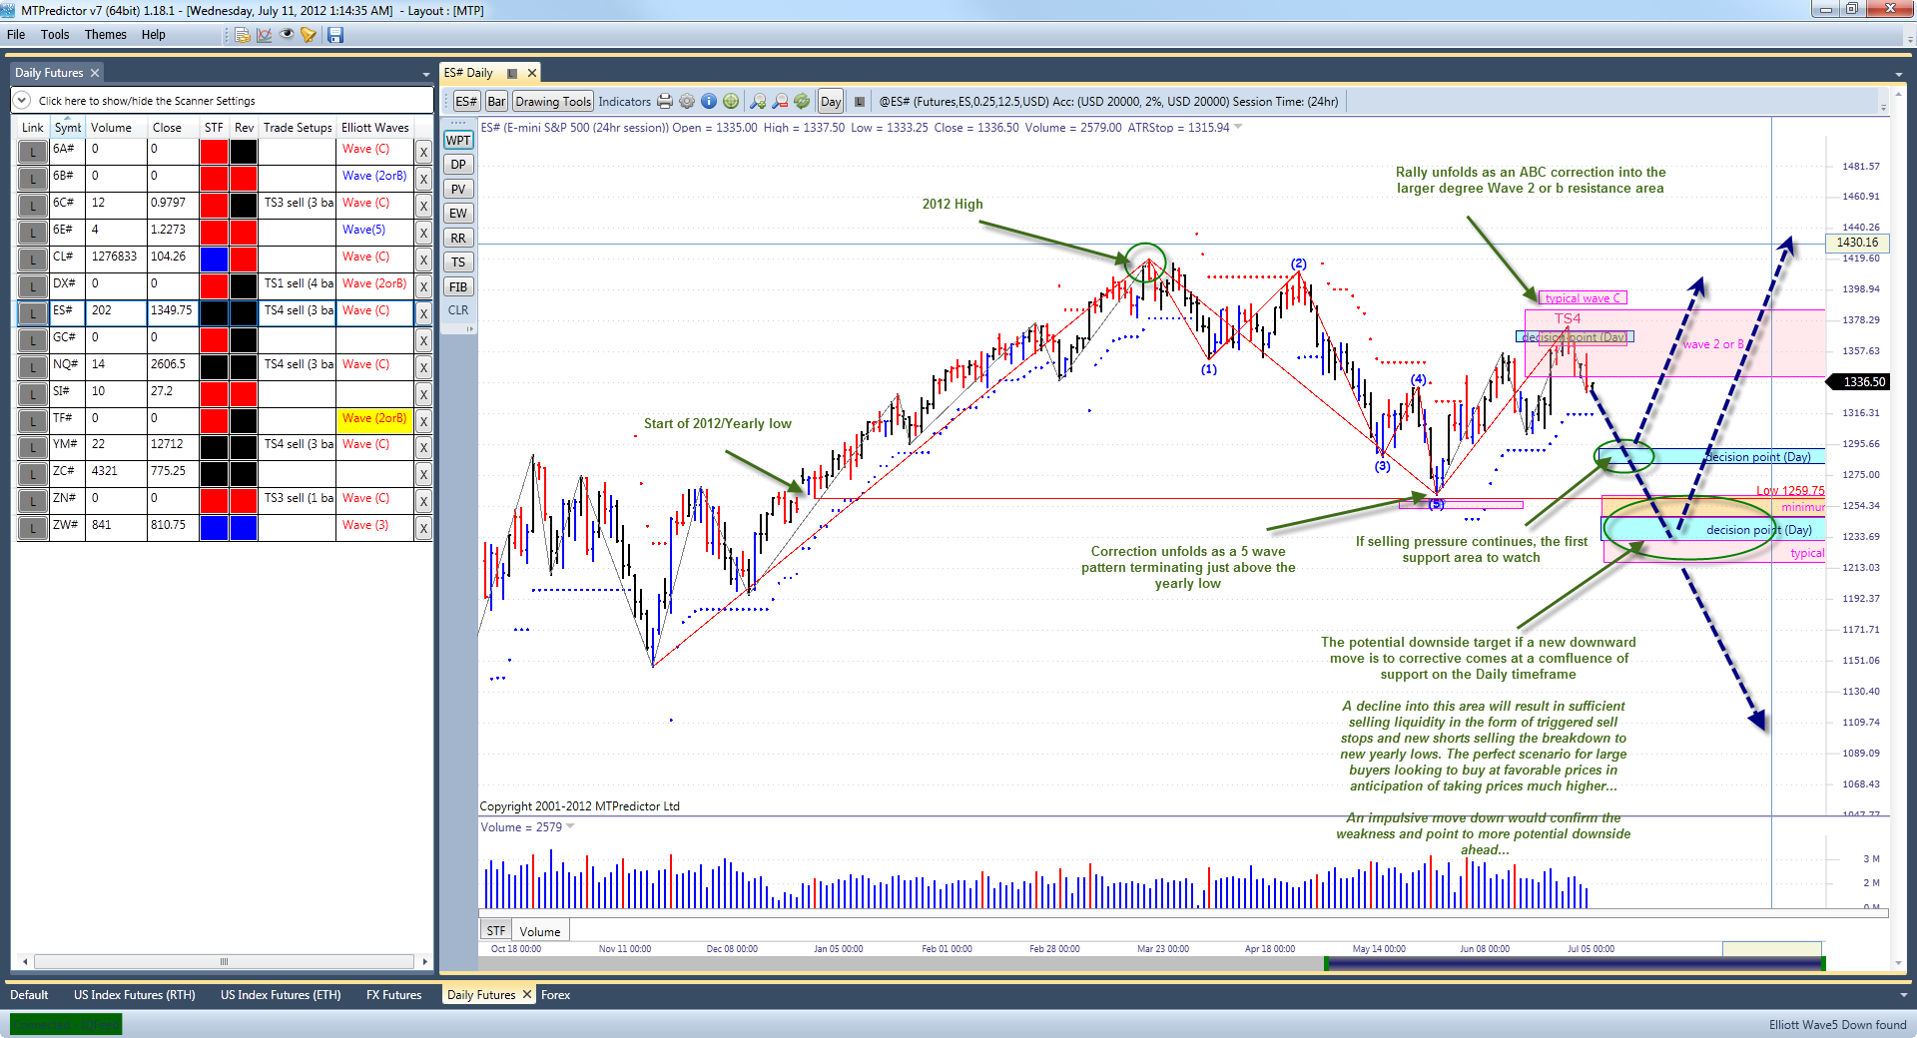Remove the ES# row from scanner
1917x1038 pixels.
(x=423, y=313)
